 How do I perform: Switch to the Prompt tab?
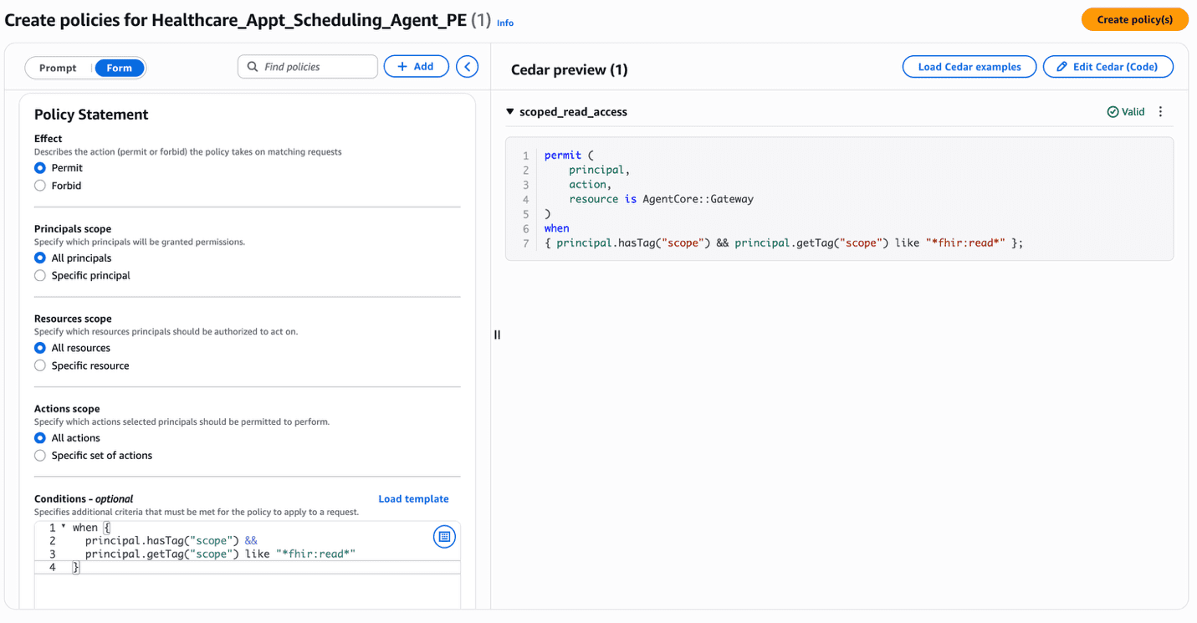[56, 68]
